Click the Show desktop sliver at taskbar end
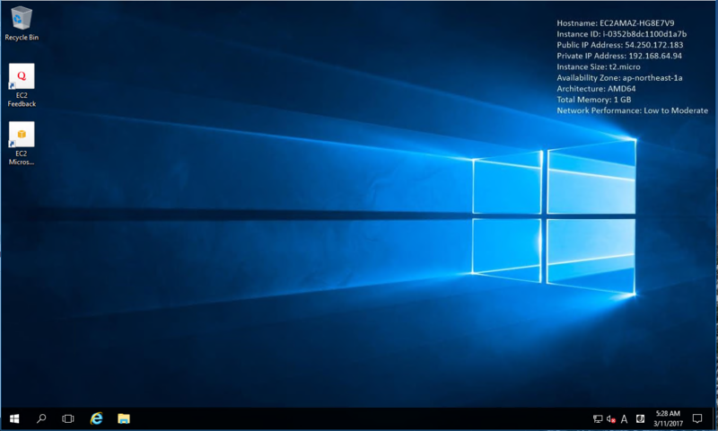Image resolution: width=718 pixels, height=431 pixels. (714, 418)
